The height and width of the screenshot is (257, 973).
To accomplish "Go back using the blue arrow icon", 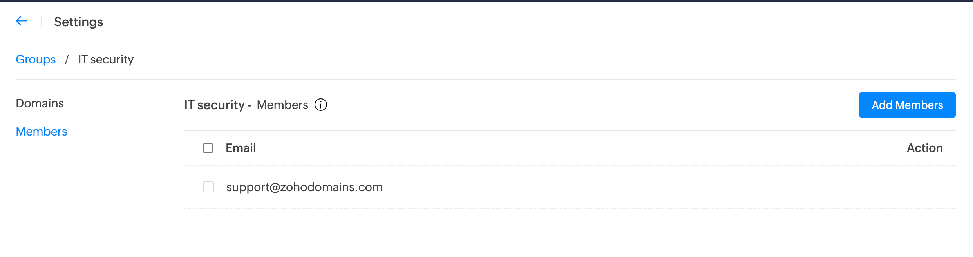I will coord(22,21).
